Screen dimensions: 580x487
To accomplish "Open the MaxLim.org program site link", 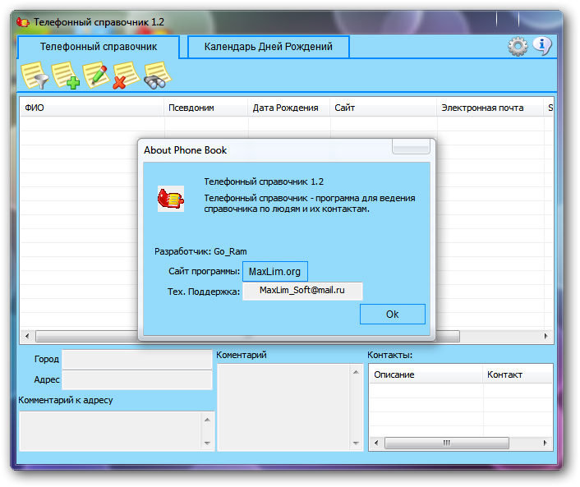I will pyautogui.click(x=274, y=272).
